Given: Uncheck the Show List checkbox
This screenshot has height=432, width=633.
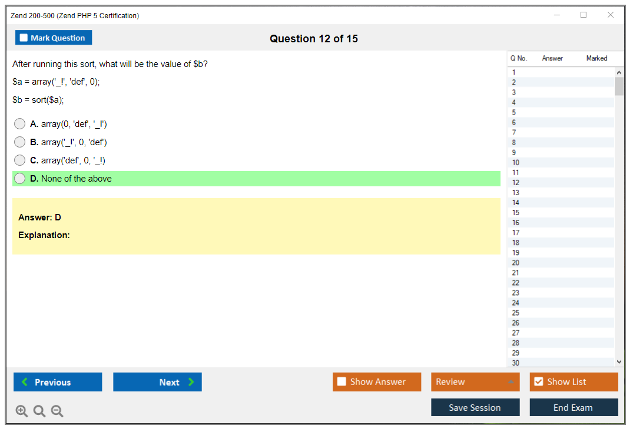Looking at the screenshot, I should point(538,382).
